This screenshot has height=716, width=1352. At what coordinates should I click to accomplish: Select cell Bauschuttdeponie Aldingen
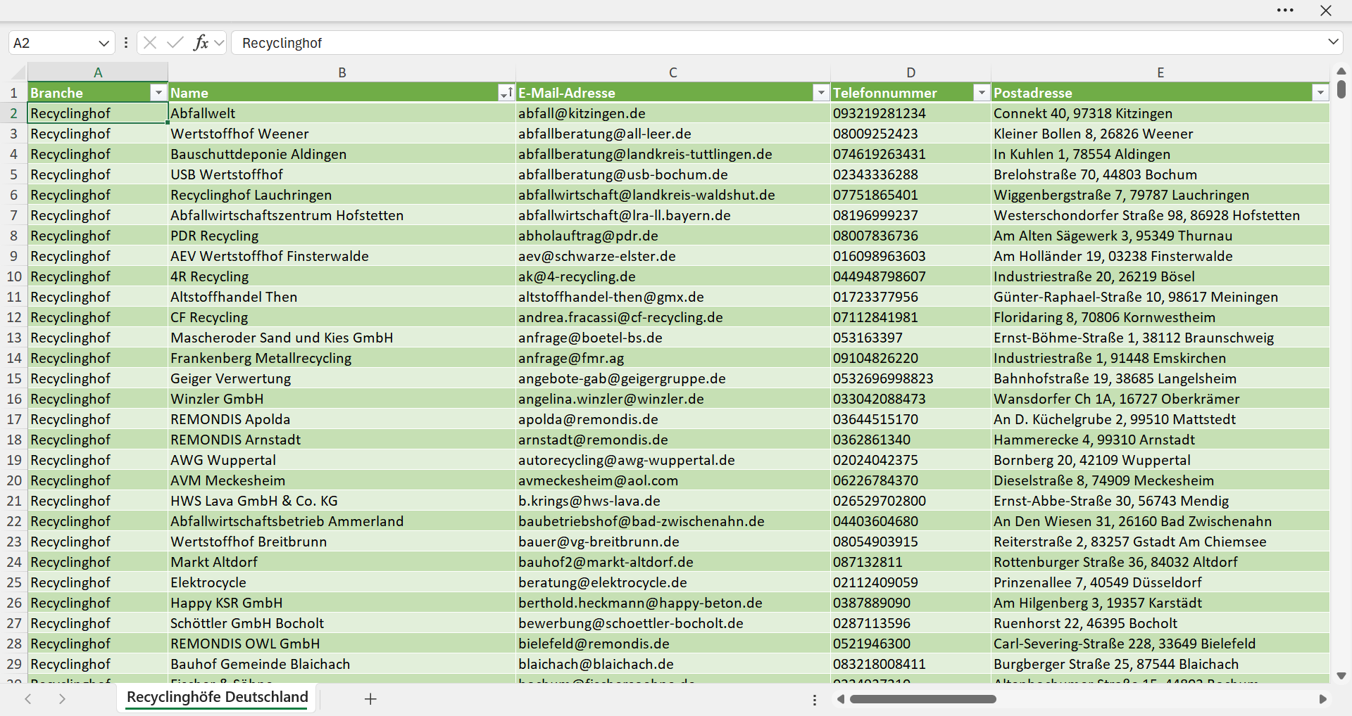coord(342,154)
